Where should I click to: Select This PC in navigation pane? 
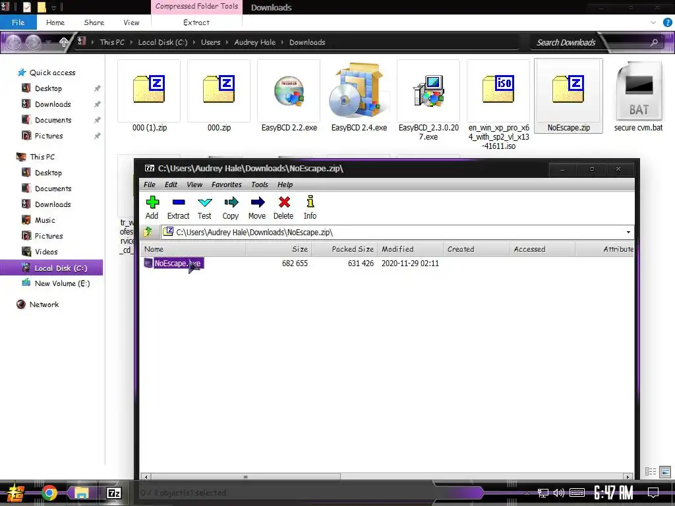[x=42, y=157]
